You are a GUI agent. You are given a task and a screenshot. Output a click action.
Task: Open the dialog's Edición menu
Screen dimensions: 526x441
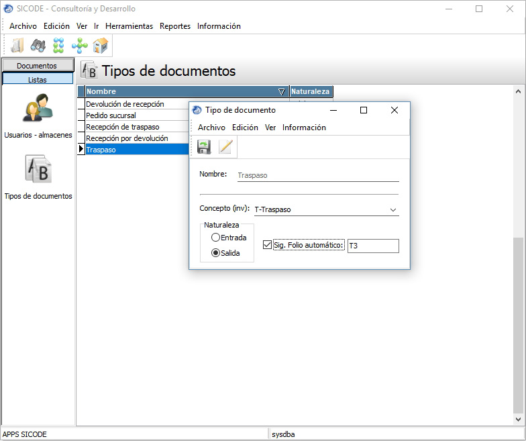[245, 128]
